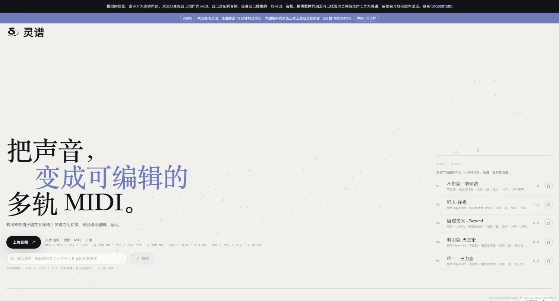
Task: Select the rank number 03 in song list
Action: point(438,224)
